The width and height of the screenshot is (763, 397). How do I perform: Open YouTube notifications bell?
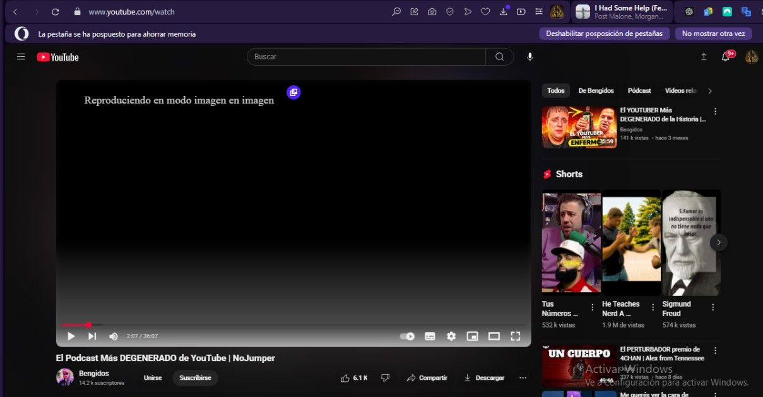[726, 57]
